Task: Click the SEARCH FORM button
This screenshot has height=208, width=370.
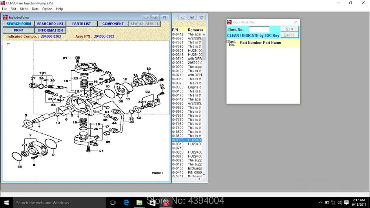Action: pyautogui.click(x=19, y=24)
